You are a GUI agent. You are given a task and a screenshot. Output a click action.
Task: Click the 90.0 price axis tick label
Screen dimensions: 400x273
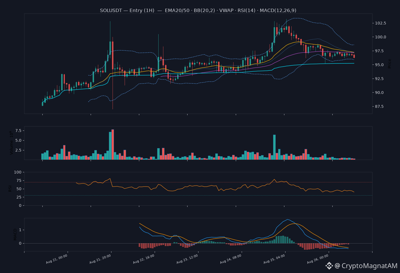pos(380,93)
